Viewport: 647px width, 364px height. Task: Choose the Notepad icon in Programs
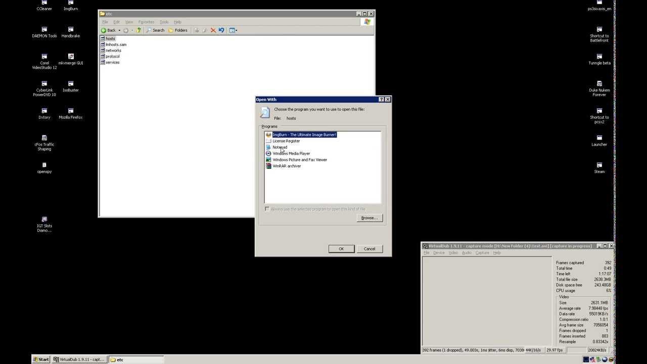point(268,147)
